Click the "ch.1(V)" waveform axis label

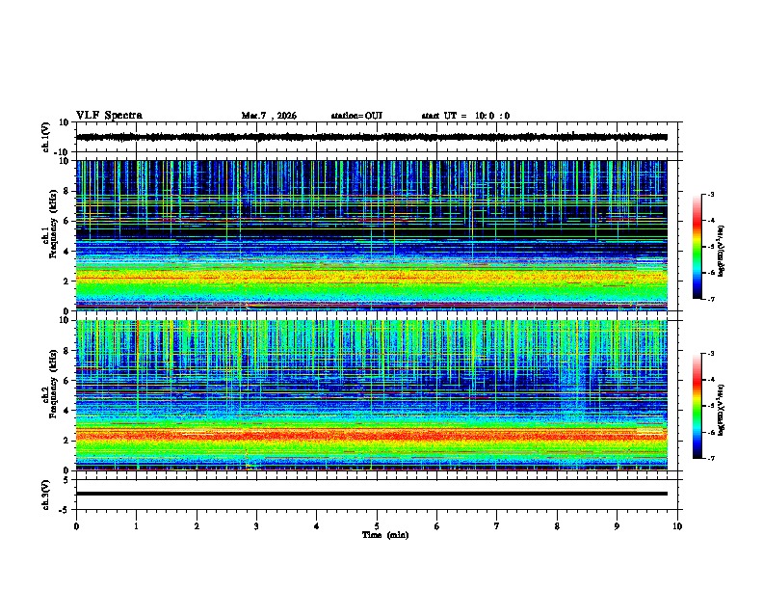pyautogui.click(x=46, y=137)
